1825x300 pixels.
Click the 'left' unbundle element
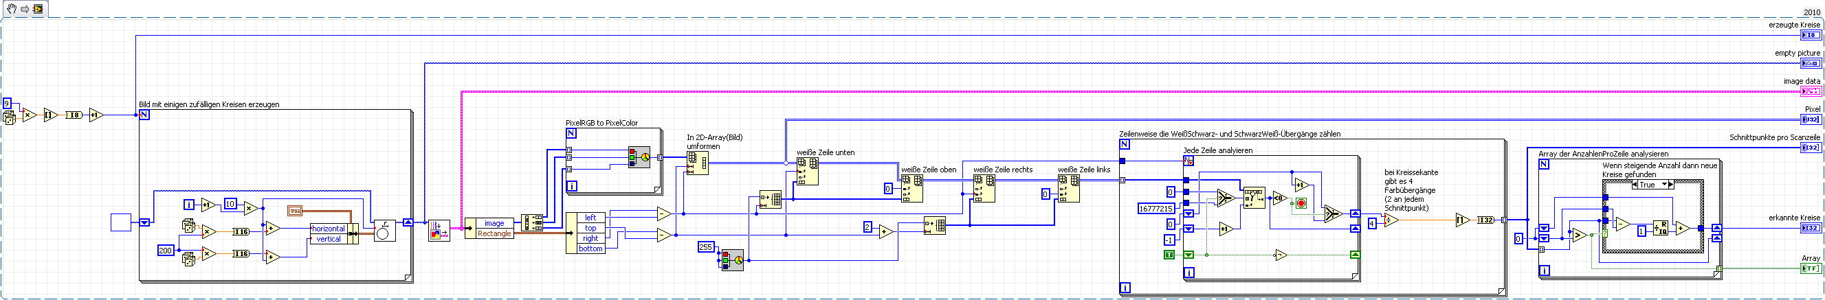590,217
